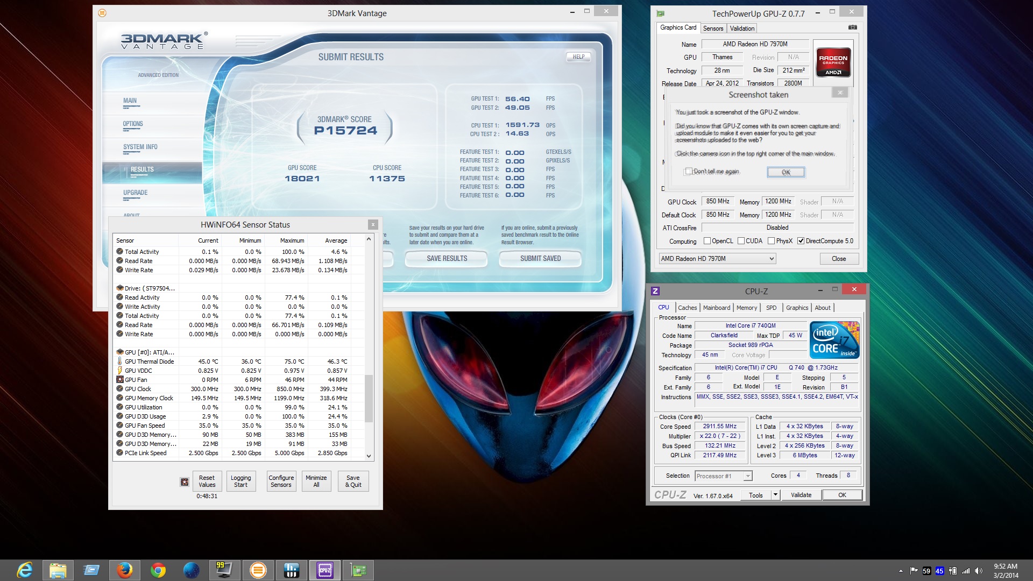Open the network signal tray icon
The image size is (1033, 581).
pyautogui.click(x=966, y=571)
